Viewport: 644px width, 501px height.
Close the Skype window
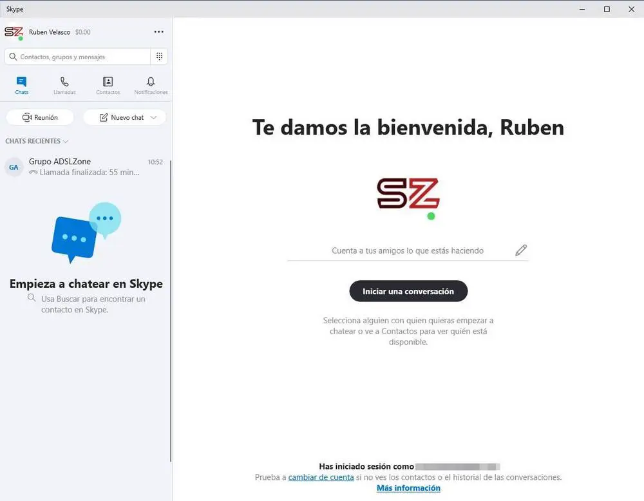click(631, 9)
